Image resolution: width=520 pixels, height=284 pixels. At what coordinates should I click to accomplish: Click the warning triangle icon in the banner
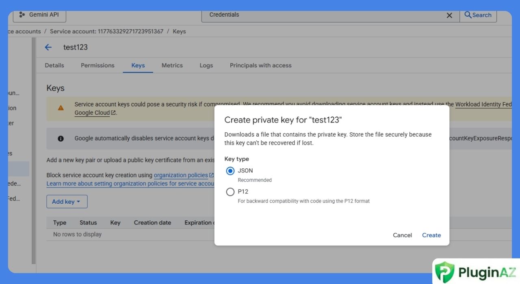point(61,108)
